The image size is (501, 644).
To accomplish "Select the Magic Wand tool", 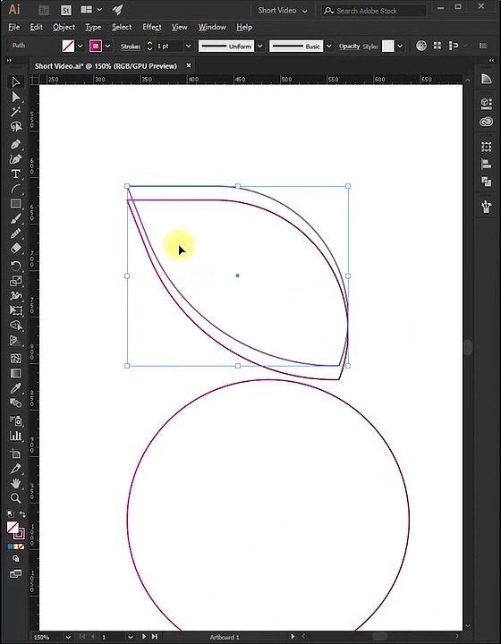I will [15, 111].
